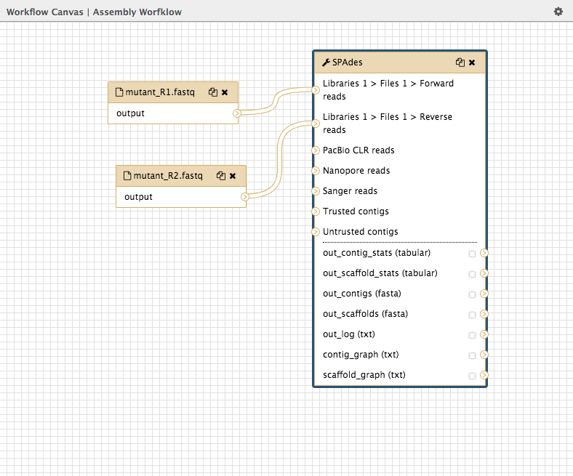573x476 pixels.
Task: Delete the mutant_R2.fastq node
Action: pyautogui.click(x=233, y=176)
